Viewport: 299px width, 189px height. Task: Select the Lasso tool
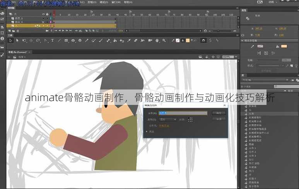[38, 40]
